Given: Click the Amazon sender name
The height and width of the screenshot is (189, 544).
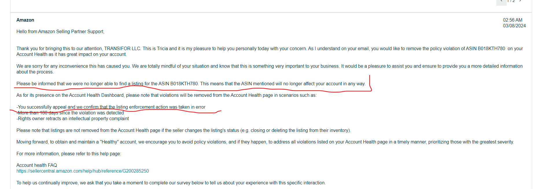Looking at the screenshot, I should (x=25, y=20).
